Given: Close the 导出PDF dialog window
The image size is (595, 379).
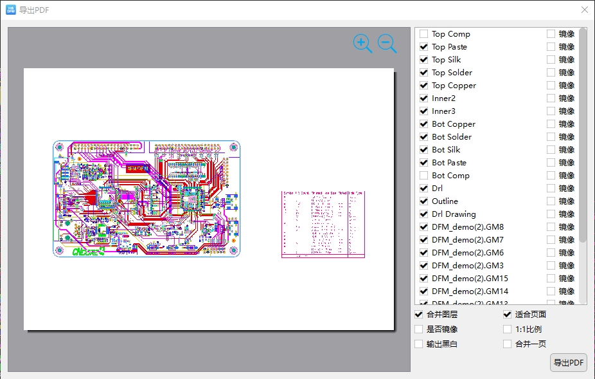Looking at the screenshot, I should pyautogui.click(x=584, y=10).
